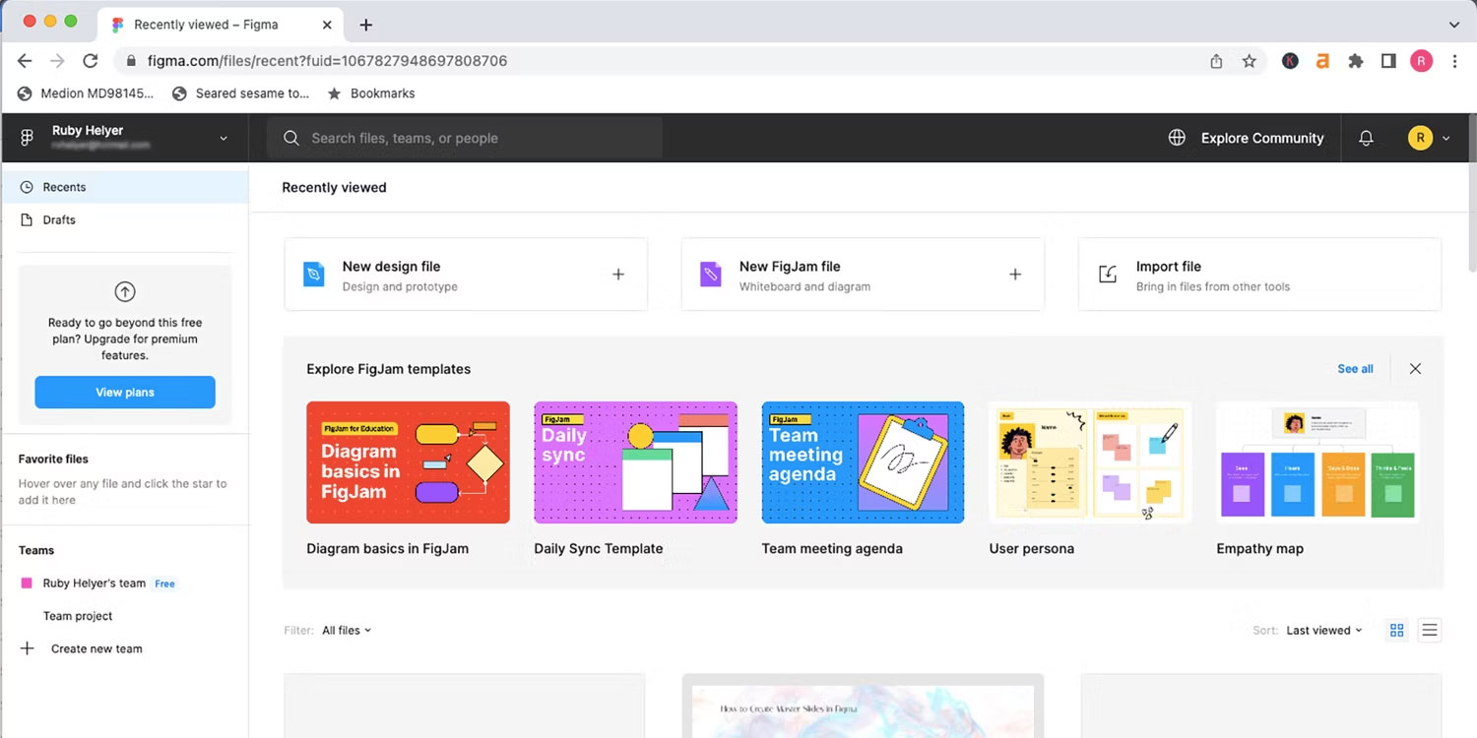Reload the Figma page
This screenshot has height=738, width=1477.
(90, 61)
